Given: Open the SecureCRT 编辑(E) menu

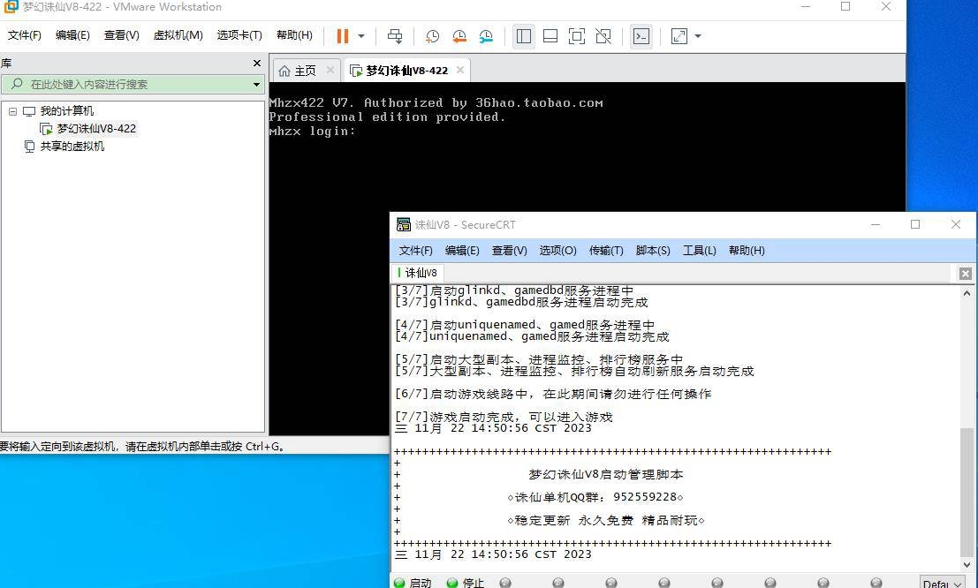Looking at the screenshot, I should [x=462, y=251].
